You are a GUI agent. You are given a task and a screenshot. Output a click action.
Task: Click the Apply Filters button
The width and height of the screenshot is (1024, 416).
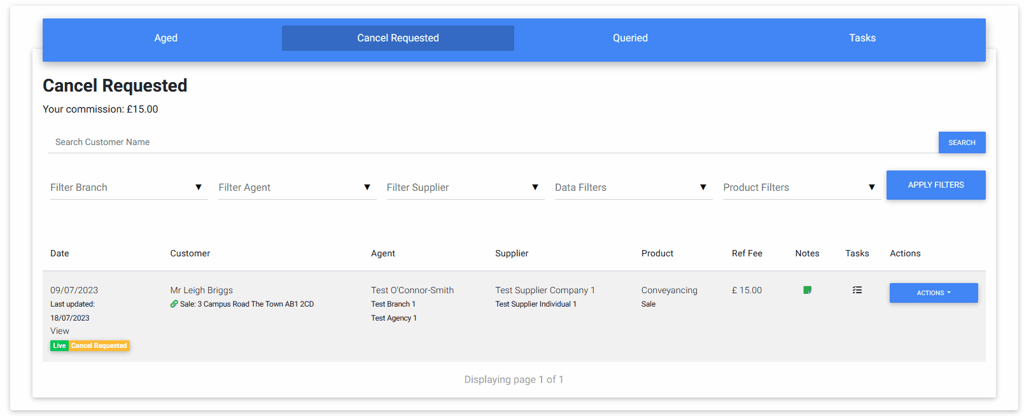pos(936,185)
